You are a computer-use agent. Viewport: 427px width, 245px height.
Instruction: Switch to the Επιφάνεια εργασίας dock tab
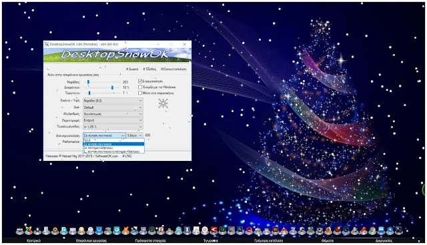[91, 241]
